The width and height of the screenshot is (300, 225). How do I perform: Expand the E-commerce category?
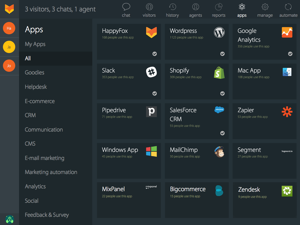pos(40,101)
